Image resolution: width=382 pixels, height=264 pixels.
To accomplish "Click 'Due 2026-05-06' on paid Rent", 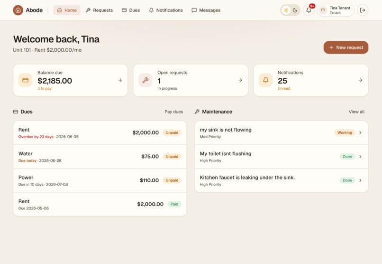I will (x=34, y=208).
